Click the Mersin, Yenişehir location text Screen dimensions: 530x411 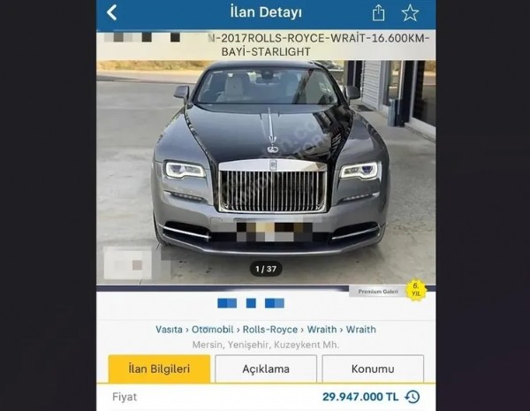pyautogui.click(x=266, y=345)
